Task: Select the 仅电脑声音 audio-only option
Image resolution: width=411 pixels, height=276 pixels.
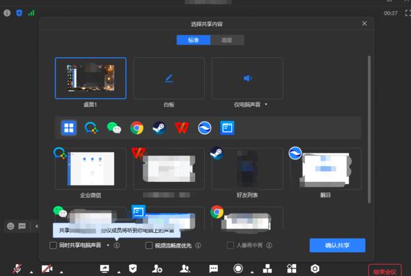Action: [x=247, y=78]
